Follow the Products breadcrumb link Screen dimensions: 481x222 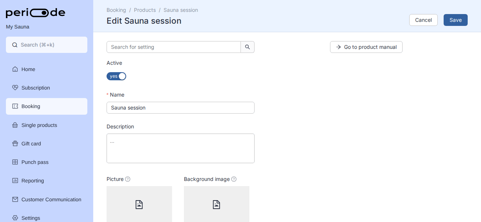(145, 10)
